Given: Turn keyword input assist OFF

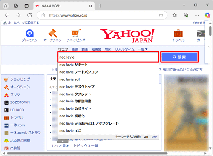Looking at the screenshot, I should [x=154, y=137].
